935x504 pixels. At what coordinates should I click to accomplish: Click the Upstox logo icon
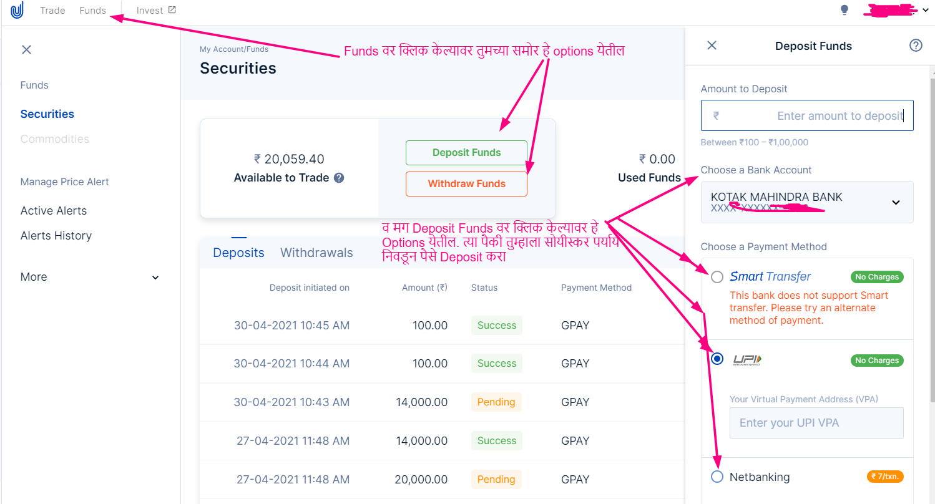(17, 11)
